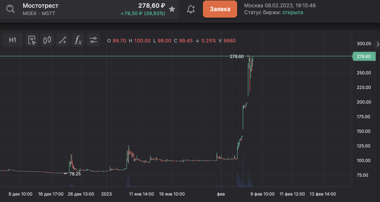Click the exchange status открыта text

click(293, 12)
